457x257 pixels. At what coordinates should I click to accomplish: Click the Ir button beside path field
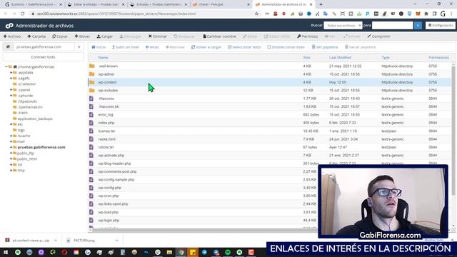point(79,46)
